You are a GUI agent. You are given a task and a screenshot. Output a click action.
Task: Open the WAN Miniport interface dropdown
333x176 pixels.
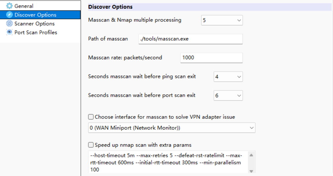pos(172,128)
